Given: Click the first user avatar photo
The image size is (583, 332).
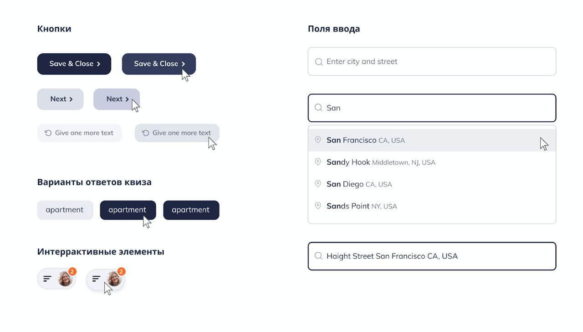Looking at the screenshot, I should 65,279.
